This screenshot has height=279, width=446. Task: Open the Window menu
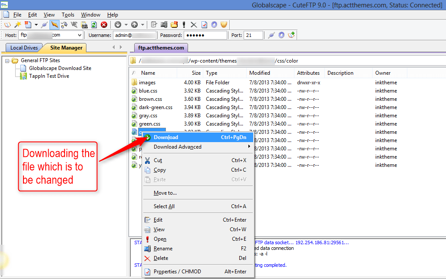(x=91, y=15)
